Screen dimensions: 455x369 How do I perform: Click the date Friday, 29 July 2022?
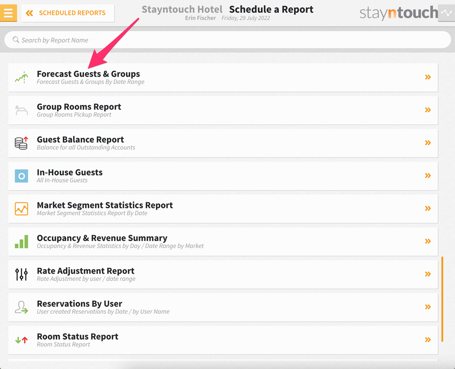click(246, 18)
